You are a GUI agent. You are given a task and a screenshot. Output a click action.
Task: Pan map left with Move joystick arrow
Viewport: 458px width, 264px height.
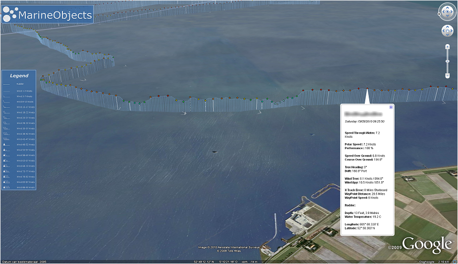point(443,31)
